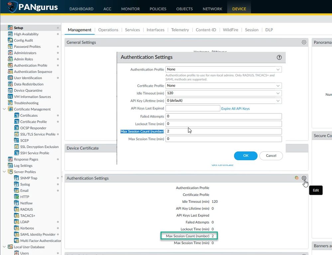Open the Authentication Profile dropdown
Viewport: 332px width, 255px height.
coord(223,69)
